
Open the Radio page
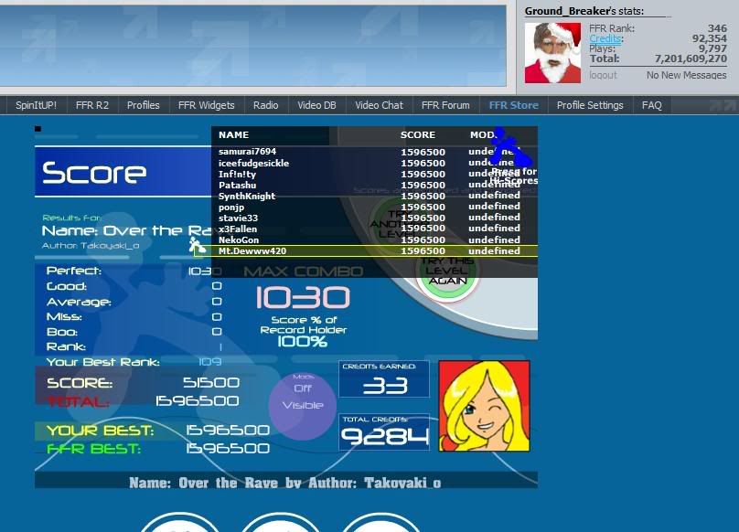coord(265,105)
